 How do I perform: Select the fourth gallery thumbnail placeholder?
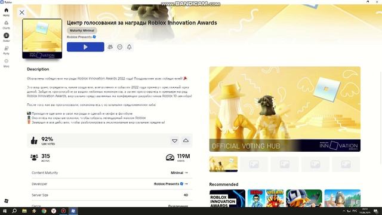[x=315, y=164]
